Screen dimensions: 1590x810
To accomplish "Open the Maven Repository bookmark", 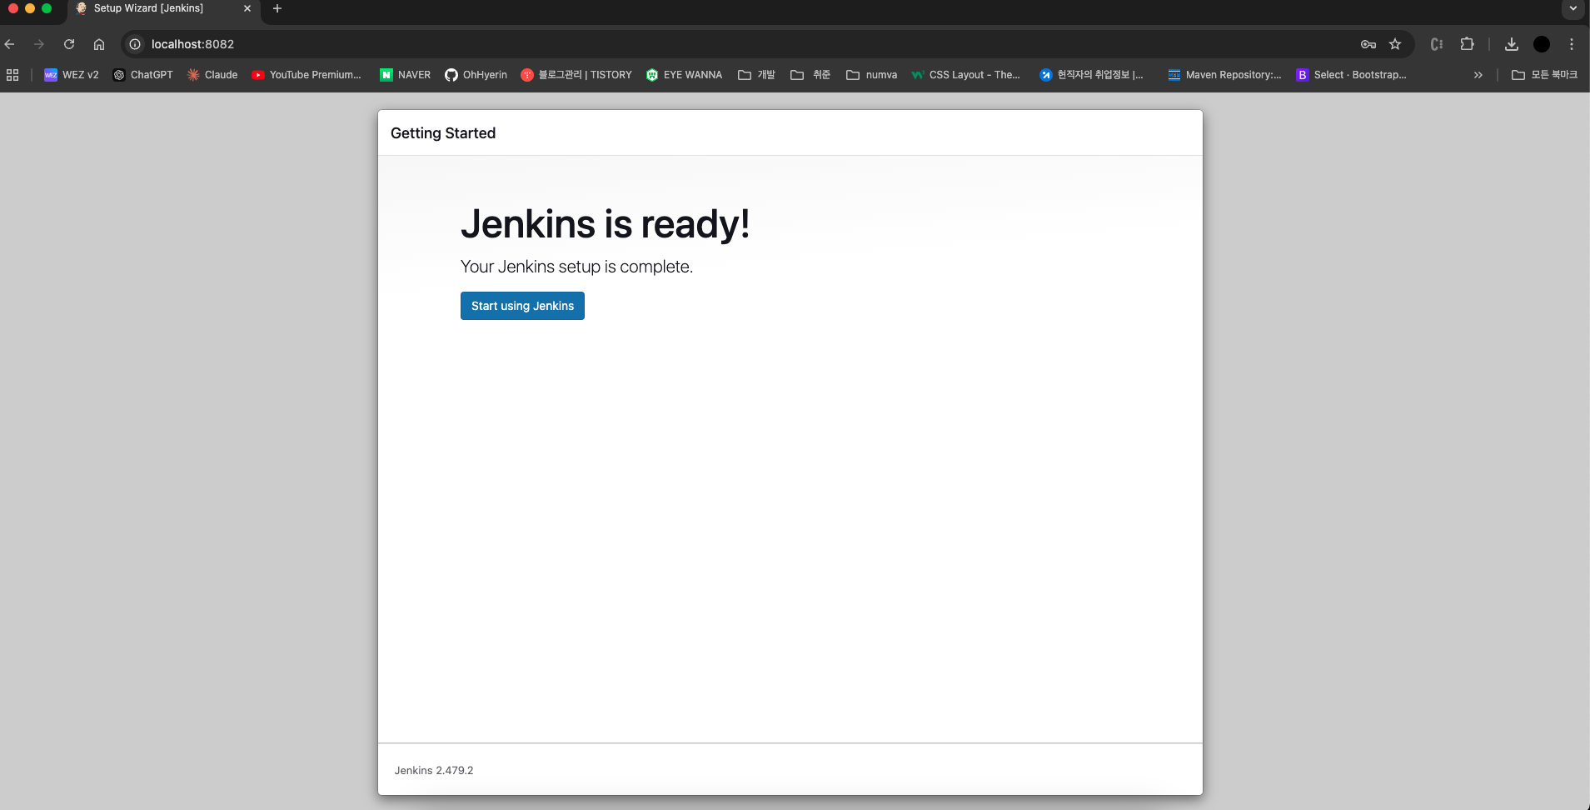I will pyautogui.click(x=1224, y=75).
